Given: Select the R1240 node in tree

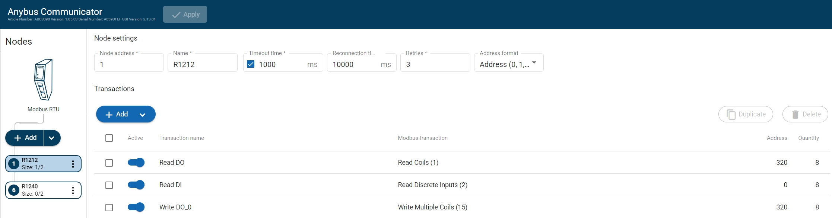Looking at the screenshot, I should pyautogui.click(x=41, y=190).
